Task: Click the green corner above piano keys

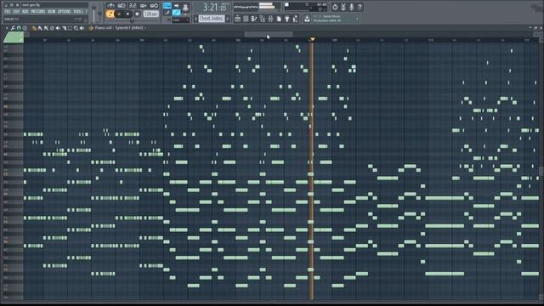Action: (14, 37)
